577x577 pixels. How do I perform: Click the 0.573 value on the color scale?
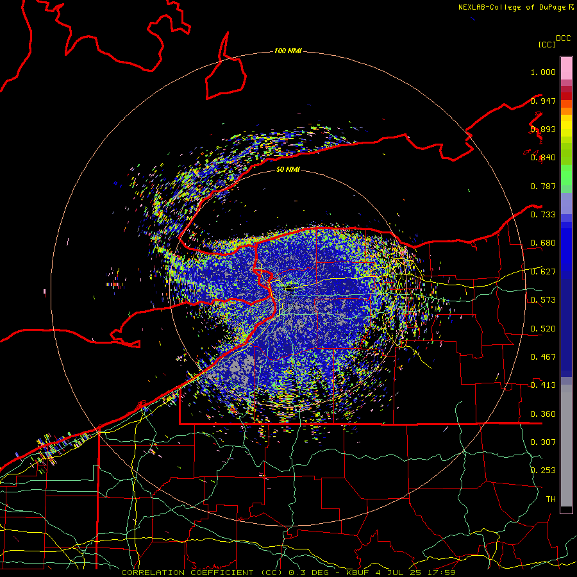[x=543, y=300]
